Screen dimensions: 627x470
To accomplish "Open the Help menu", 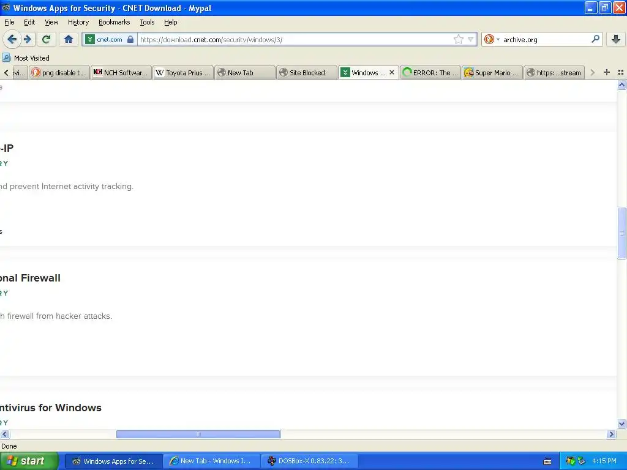I will pyautogui.click(x=170, y=22).
